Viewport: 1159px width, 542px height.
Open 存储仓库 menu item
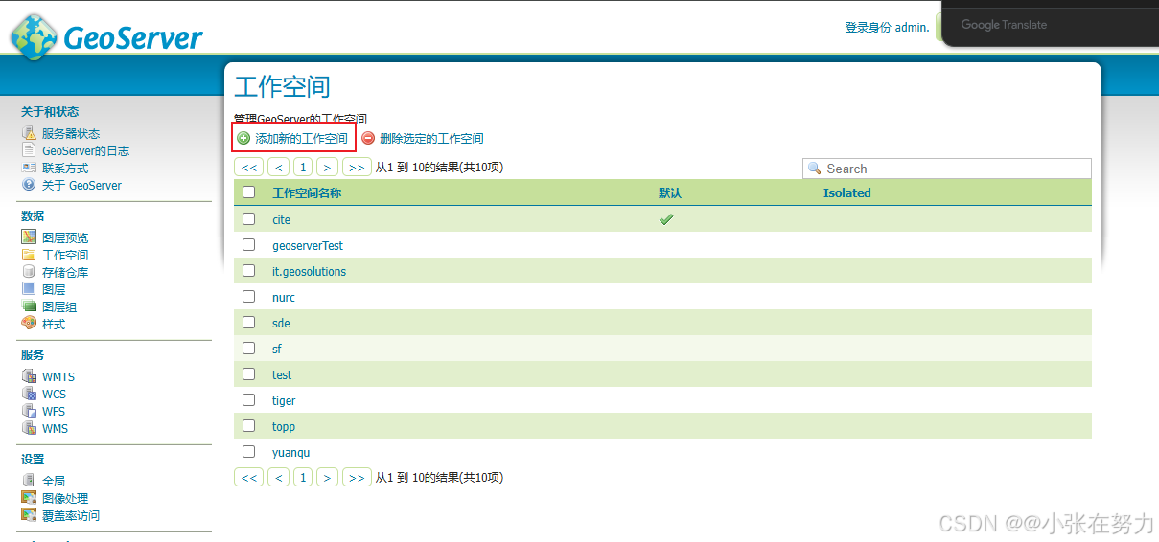coord(65,273)
